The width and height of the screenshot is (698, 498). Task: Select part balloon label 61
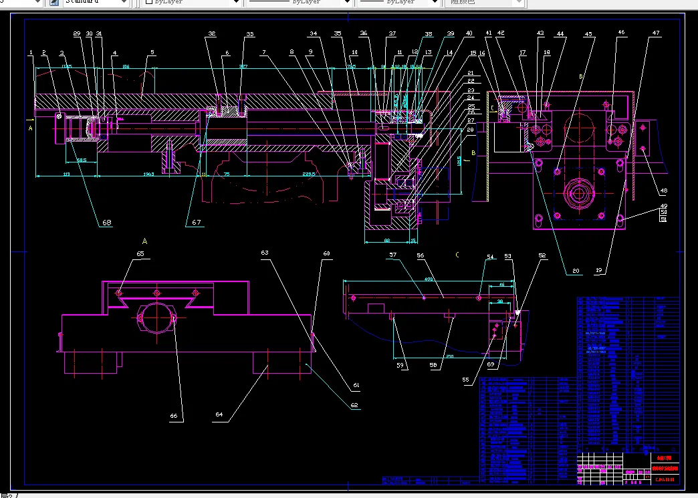pyautogui.click(x=355, y=386)
